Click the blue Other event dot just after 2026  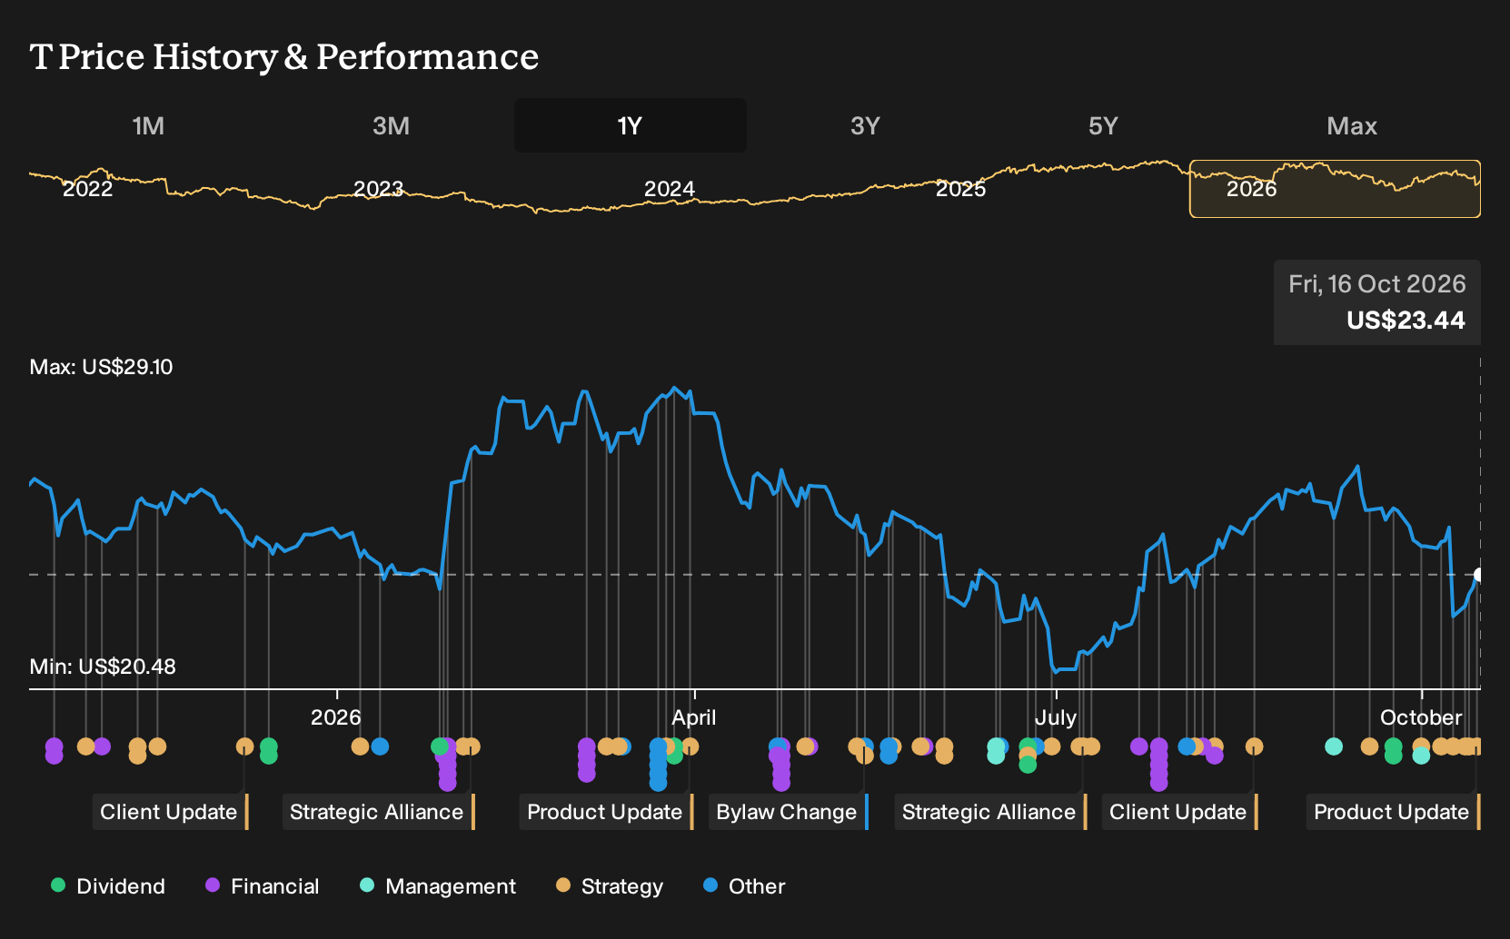pos(380,746)
